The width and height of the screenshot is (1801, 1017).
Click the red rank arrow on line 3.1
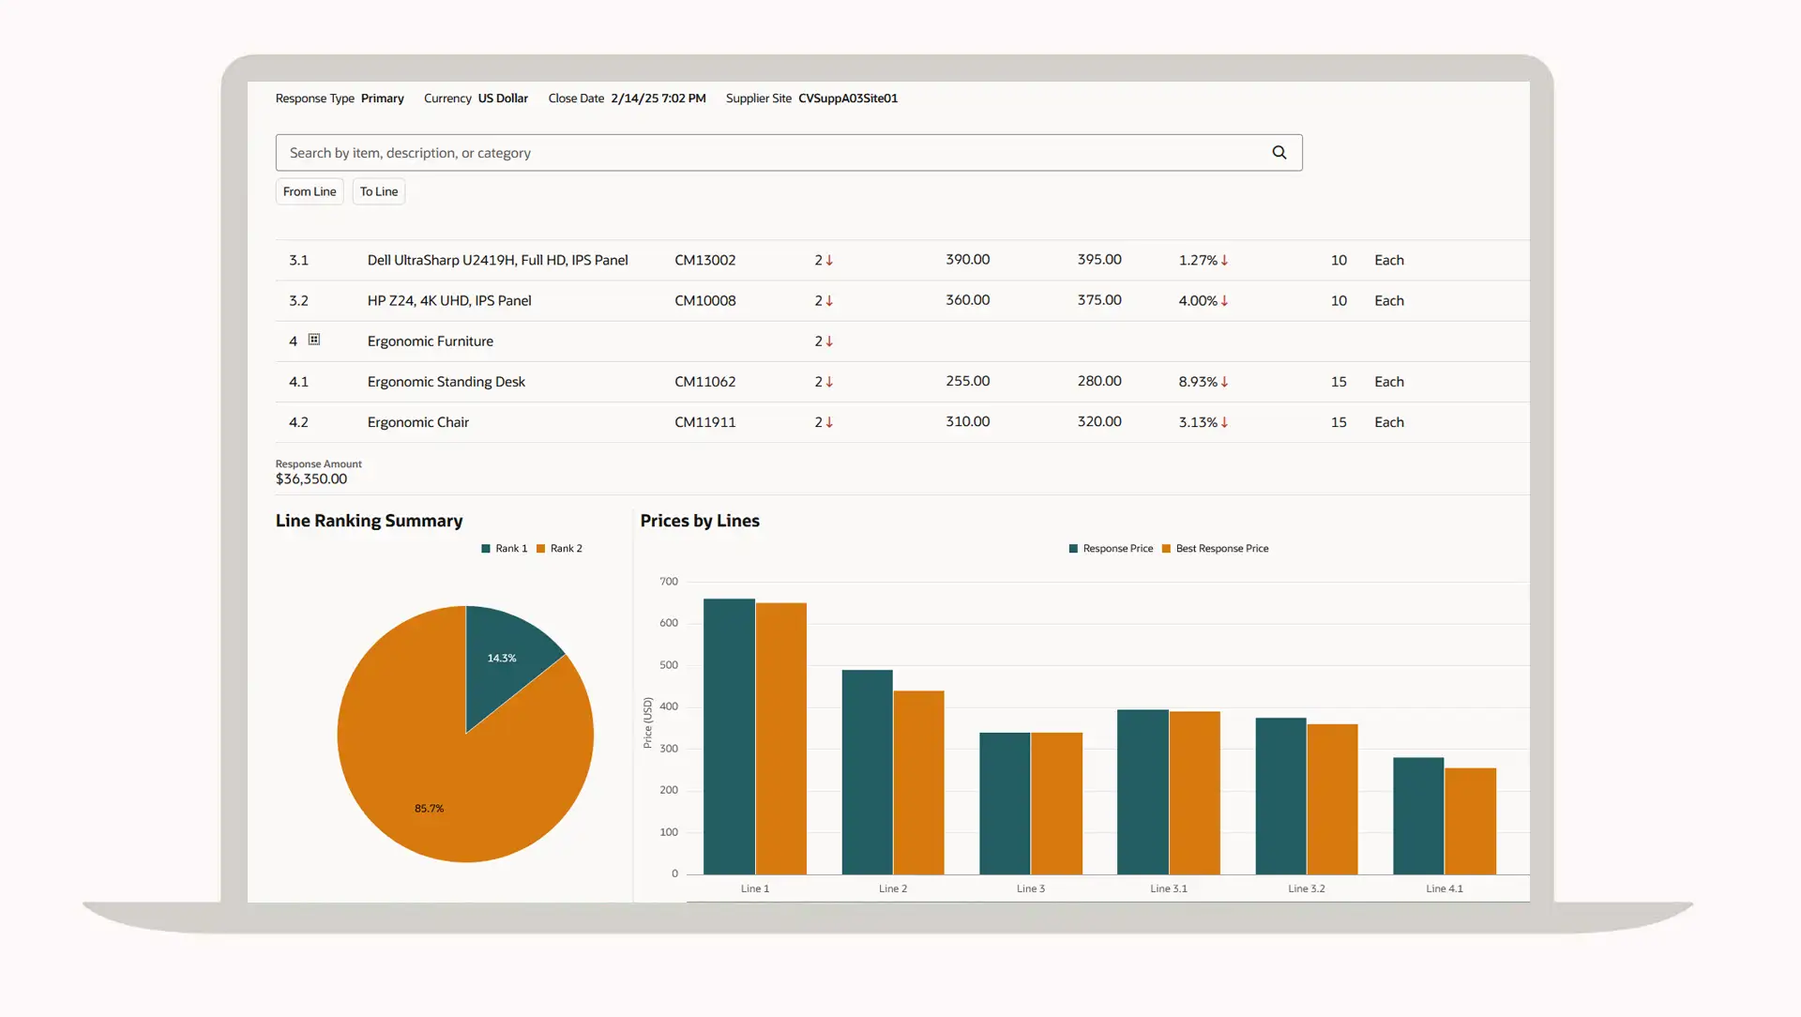pos(829,261)
